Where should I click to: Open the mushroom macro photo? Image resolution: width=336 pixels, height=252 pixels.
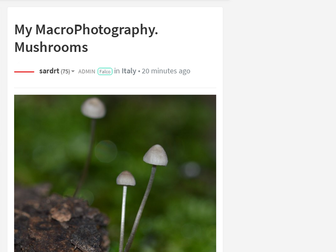tap(115, 173)
